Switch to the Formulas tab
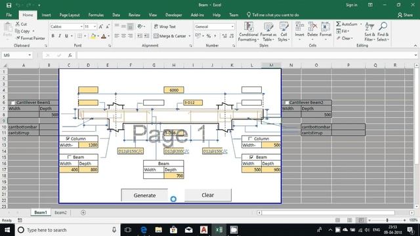This screenshot has width=420, height=236. 96,15
